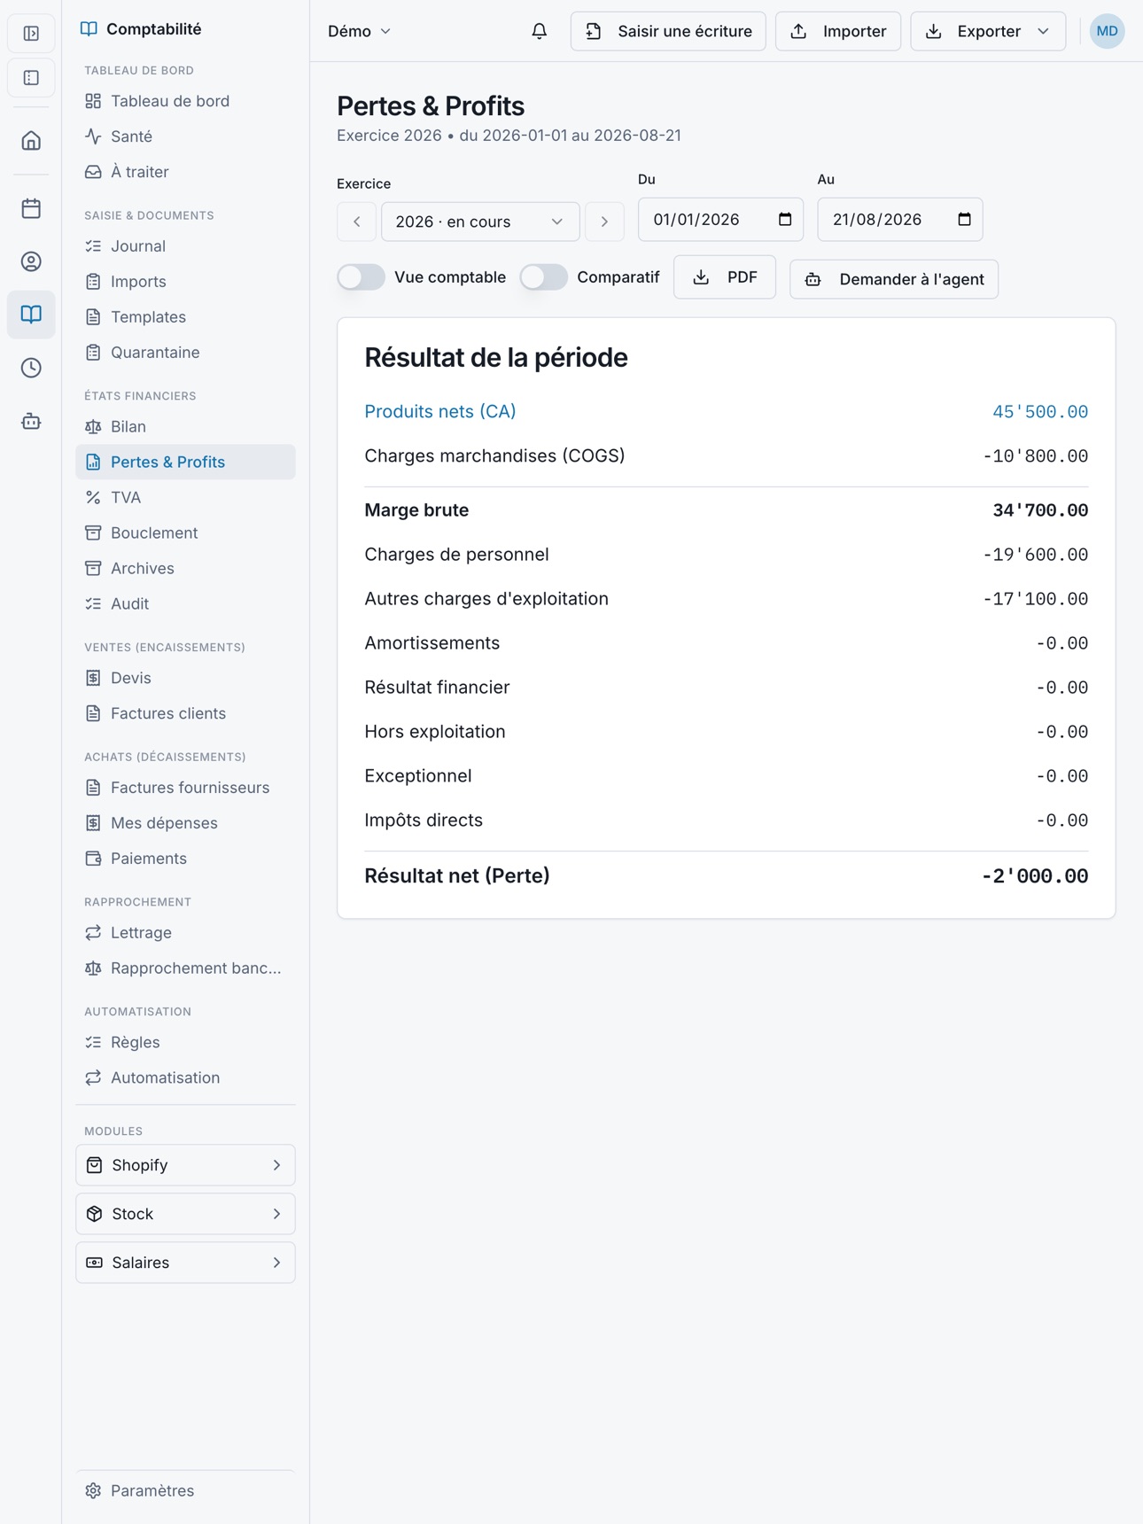Enable the Vue comptable switch

361,277
